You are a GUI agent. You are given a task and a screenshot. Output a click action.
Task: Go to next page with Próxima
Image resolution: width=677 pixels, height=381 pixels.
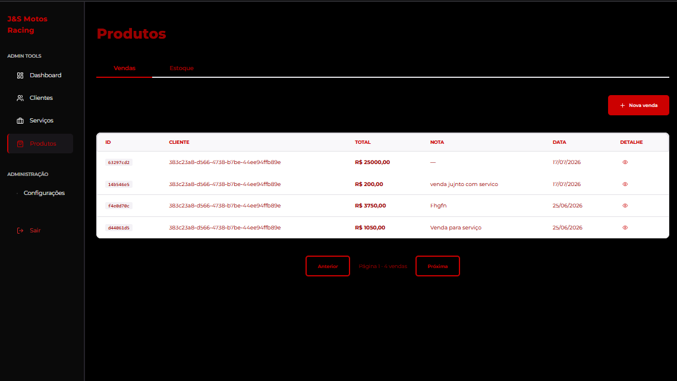coord(437,266)
